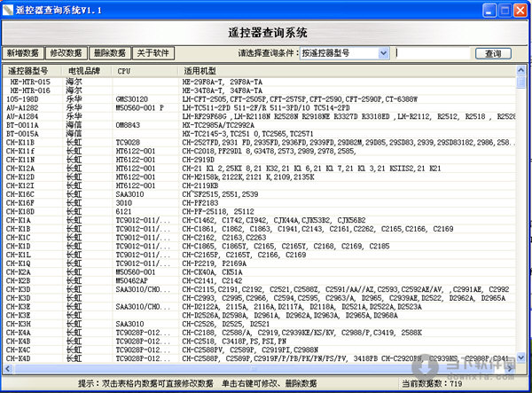Viewport: 532px width, 393px height.
Task: Focus the search text input field
Action: click(x=433, y=53)
